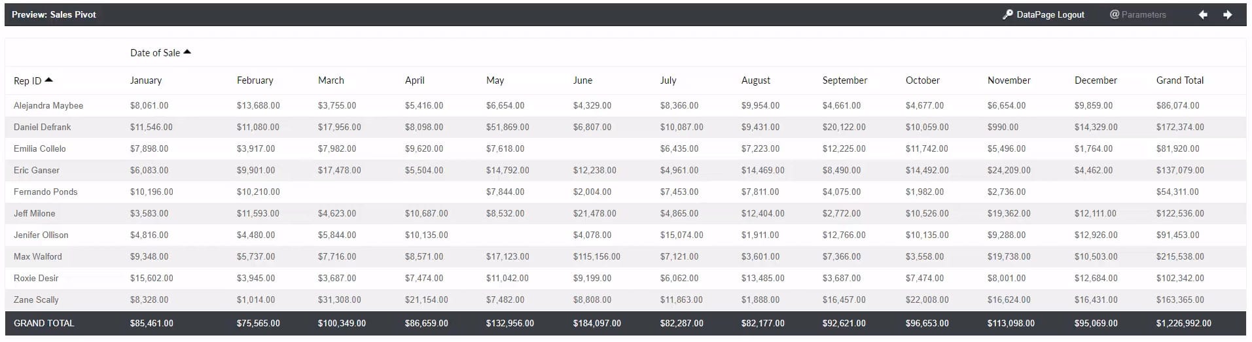This screenshot has height=342, width=1252.
Task: Click the DataPage Logout key icon
Action: point(1008,14)
